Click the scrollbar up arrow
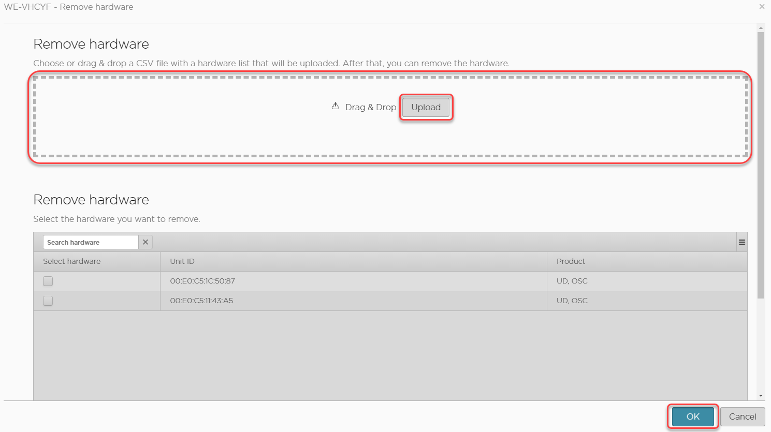Viewport: 771px width, 432px height. click(x=761, y=28)
